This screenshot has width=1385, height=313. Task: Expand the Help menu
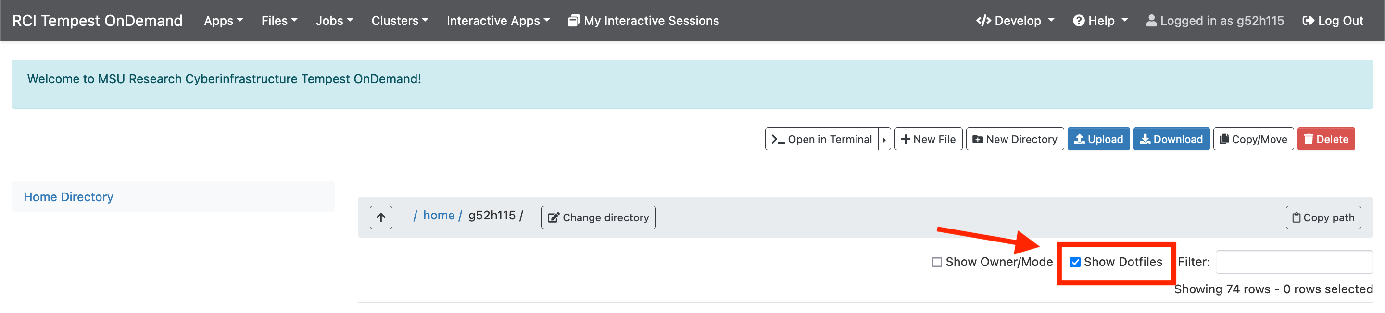pyautogui.click(x=1100, y=20)
